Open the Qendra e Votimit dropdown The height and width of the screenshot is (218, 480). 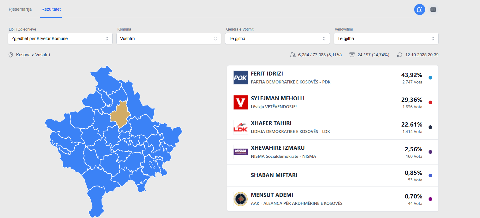[x=277, y=39]
